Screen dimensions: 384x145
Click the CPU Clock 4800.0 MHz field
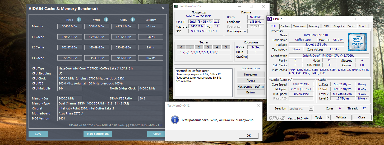110,78
